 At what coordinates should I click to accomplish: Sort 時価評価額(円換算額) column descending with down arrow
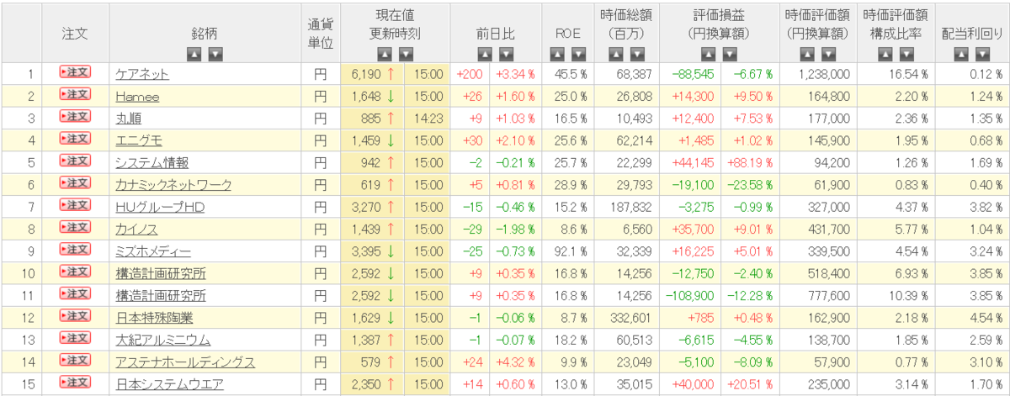pyautogui.click(x=828, y=55)
